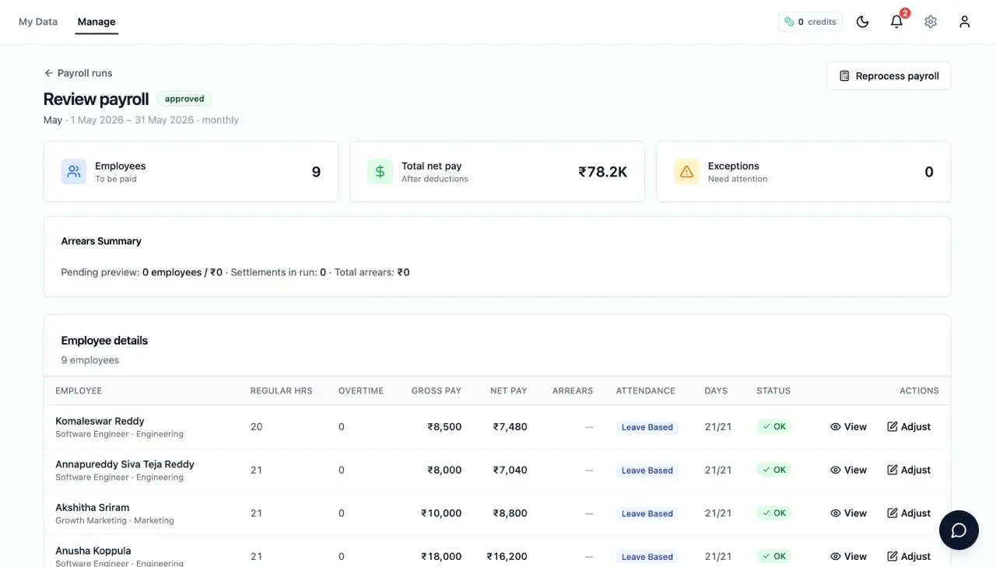Viewport: 996px width, 567px height.
Task: Click the Total net pay dollar icon
Action: point(380,172)
